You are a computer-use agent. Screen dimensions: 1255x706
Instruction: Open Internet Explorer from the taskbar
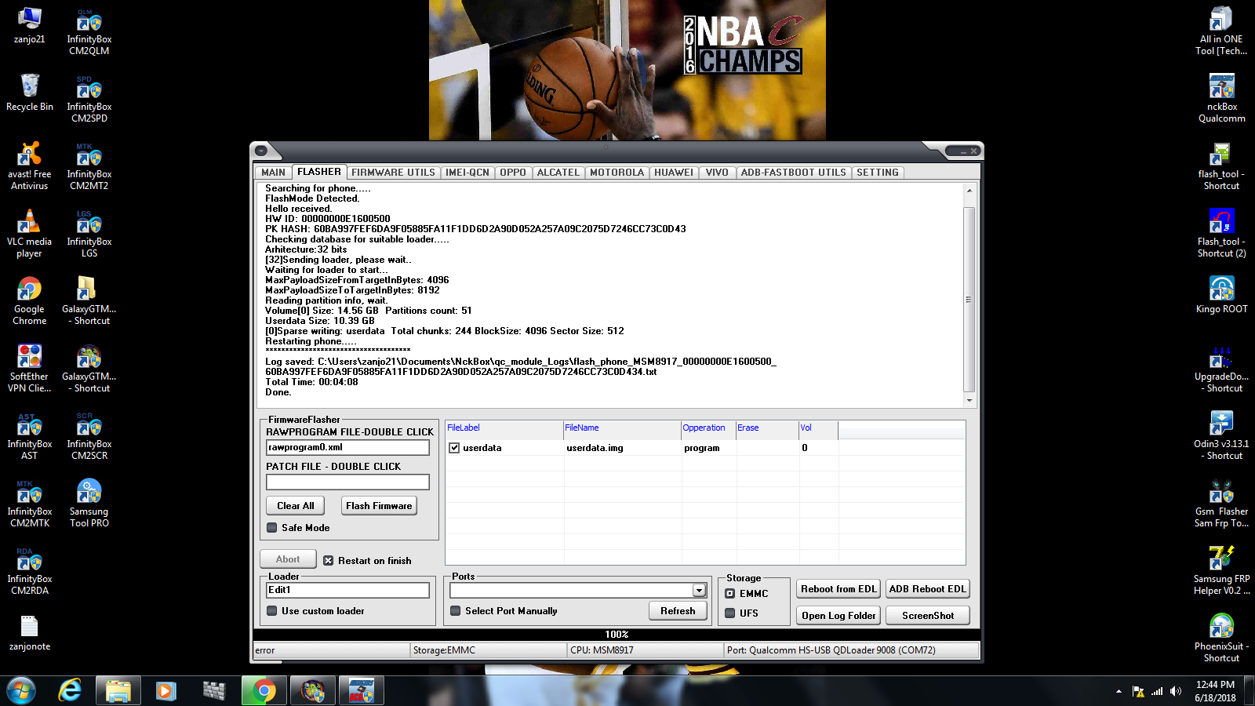[71, 691]
